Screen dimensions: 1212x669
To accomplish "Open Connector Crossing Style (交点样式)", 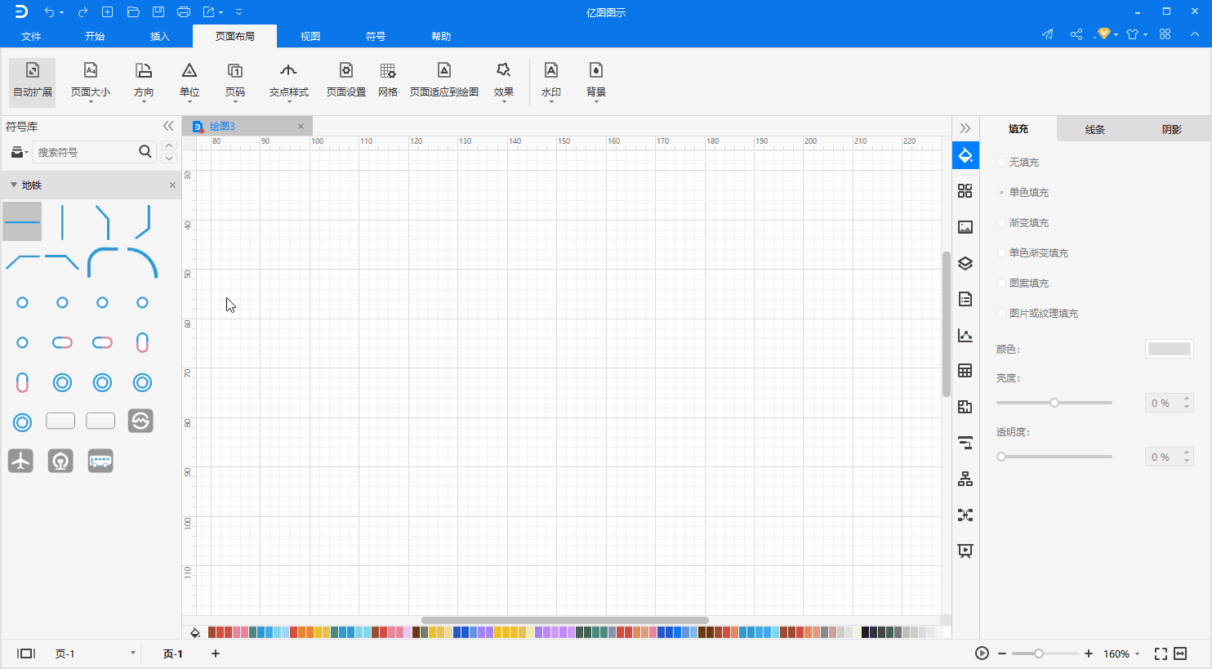I will tap(289, 82).
